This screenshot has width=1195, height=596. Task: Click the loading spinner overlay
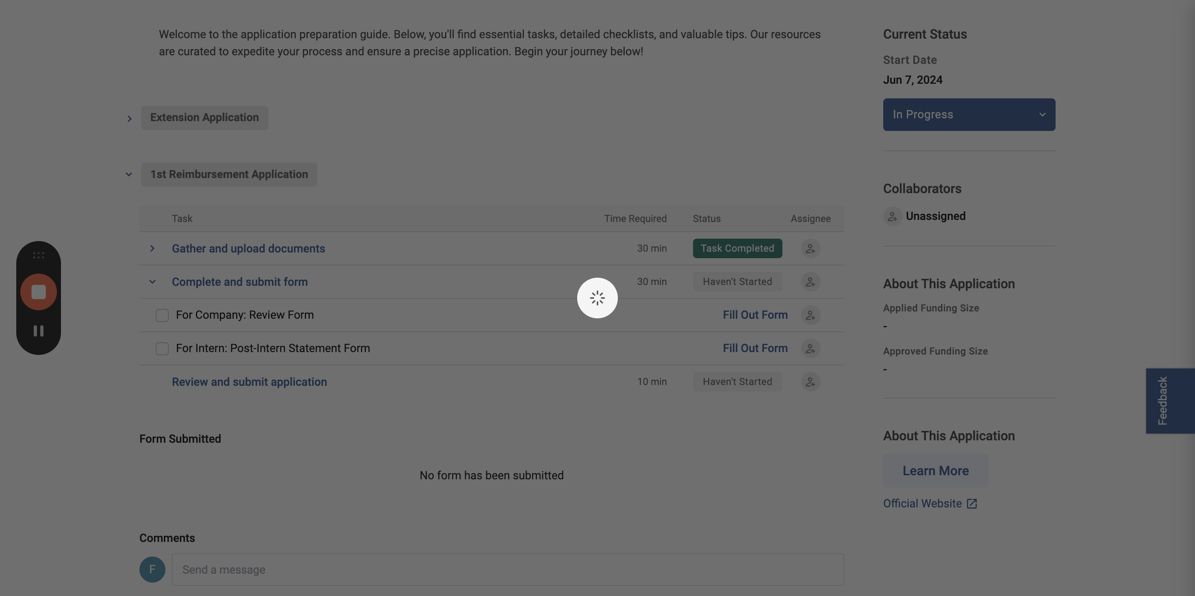[597, 298]
